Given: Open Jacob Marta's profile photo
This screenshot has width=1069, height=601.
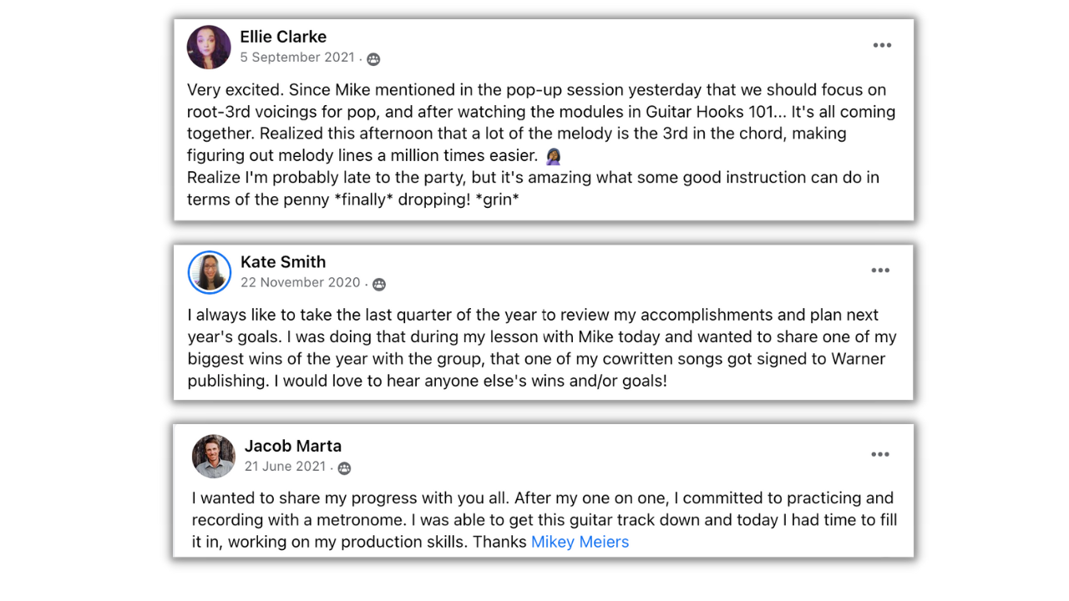Looking at the screenshot, I should pos(214,456).
